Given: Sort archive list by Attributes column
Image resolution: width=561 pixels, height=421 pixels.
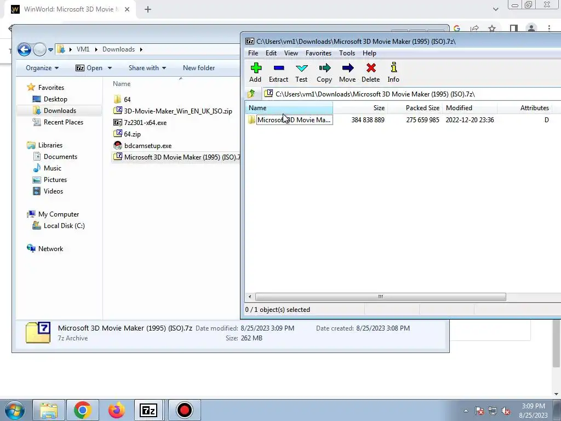Looking at the screenshot, I should [x=524, y=108].
